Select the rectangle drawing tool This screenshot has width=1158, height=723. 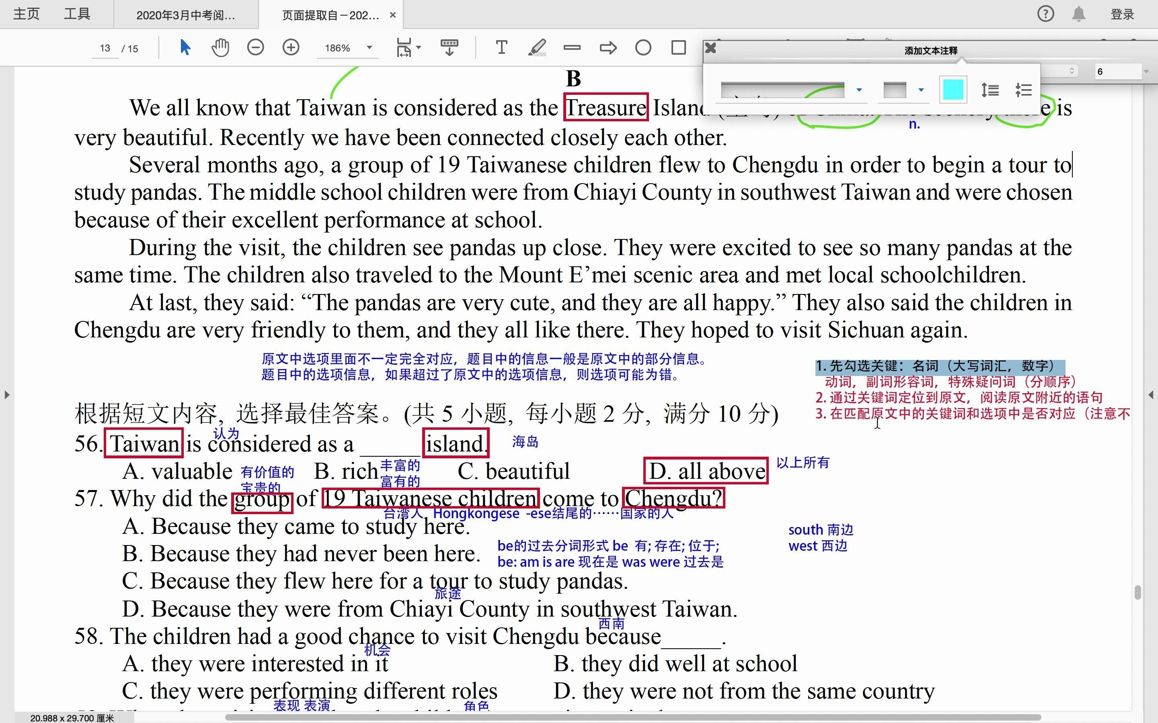[679, 48]
